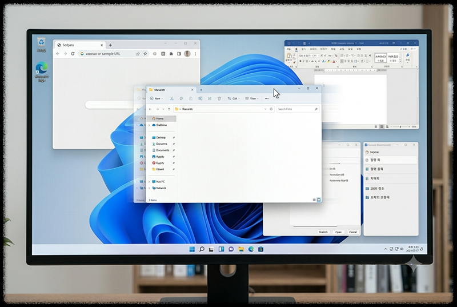Screen dimensions: 457x307
Task: Expand the OneDrive node in the sidebar
Action: [x=150, y=125]
